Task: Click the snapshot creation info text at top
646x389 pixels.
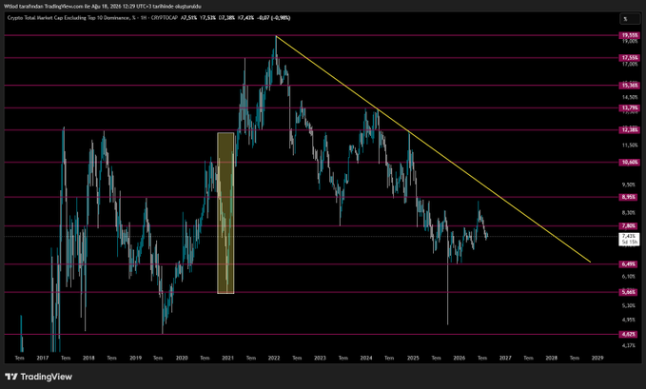Action: [x=102, y=6]
